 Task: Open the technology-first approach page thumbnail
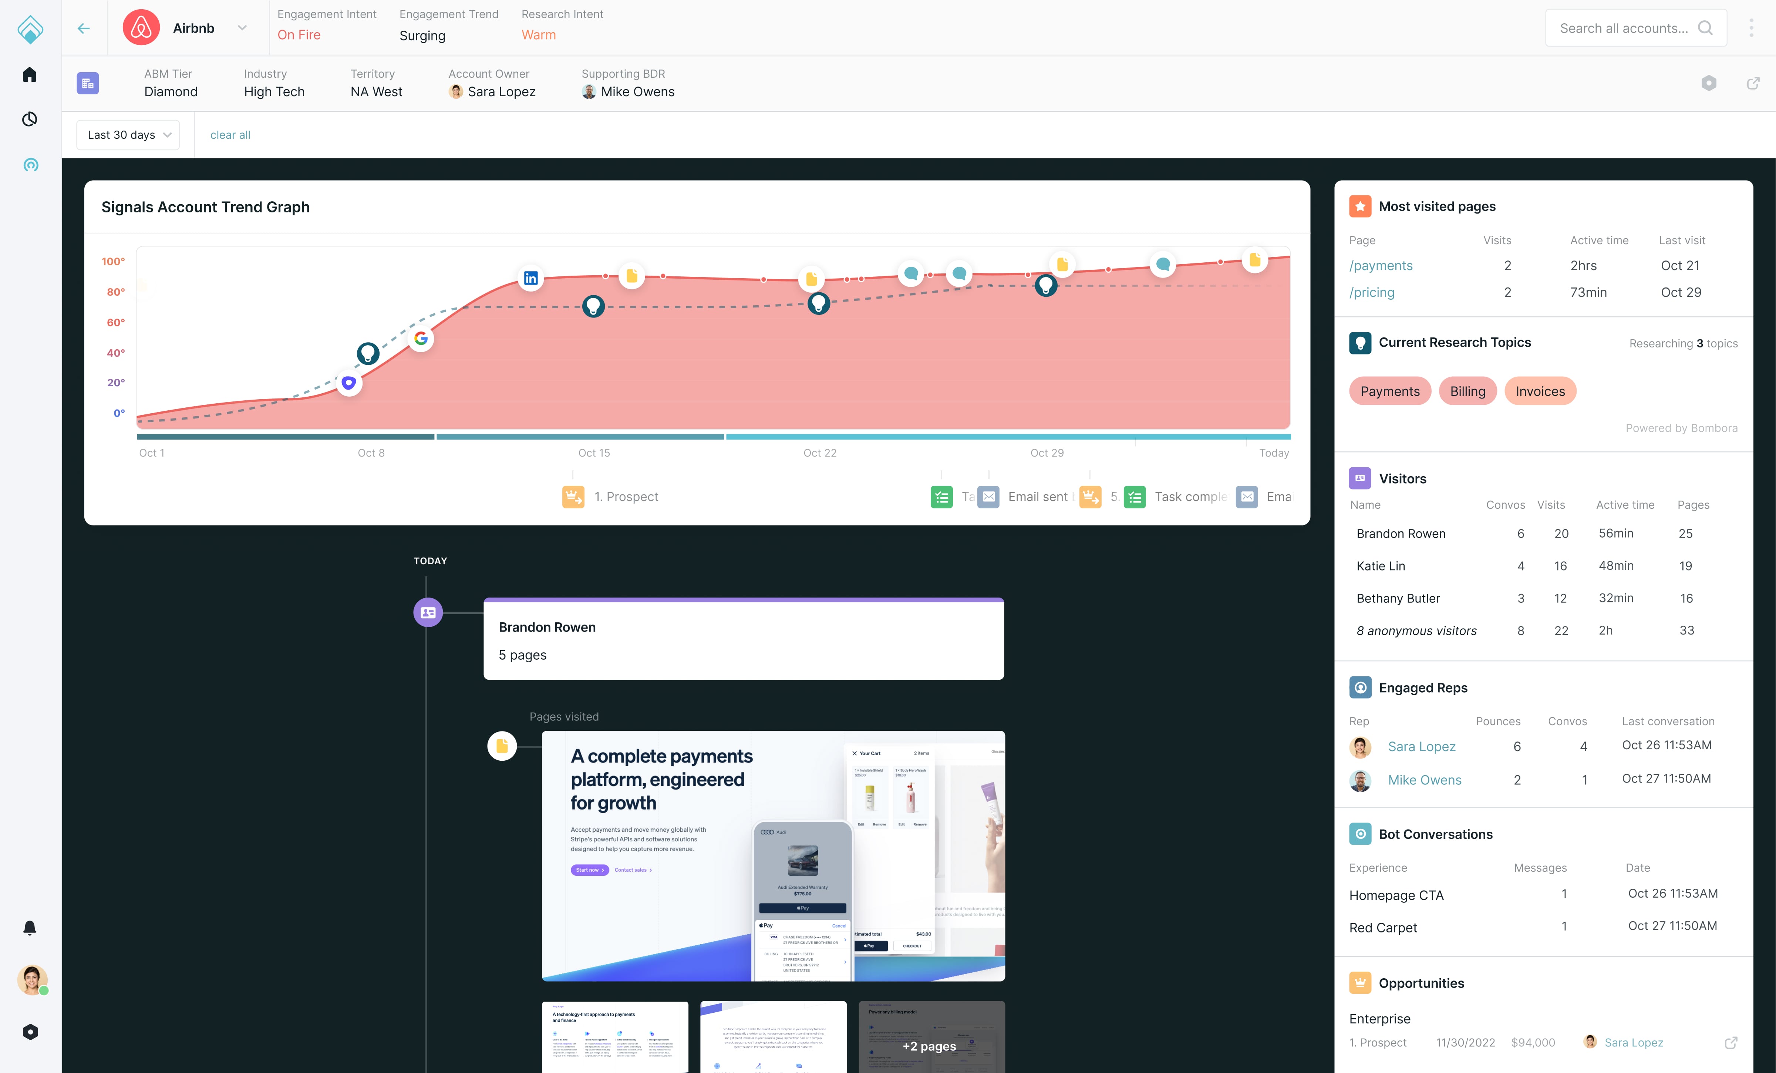pos(615,1037)
